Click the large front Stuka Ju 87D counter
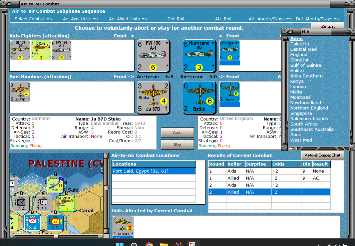Screen dimensions: 355x246 [x=153, y=97]
